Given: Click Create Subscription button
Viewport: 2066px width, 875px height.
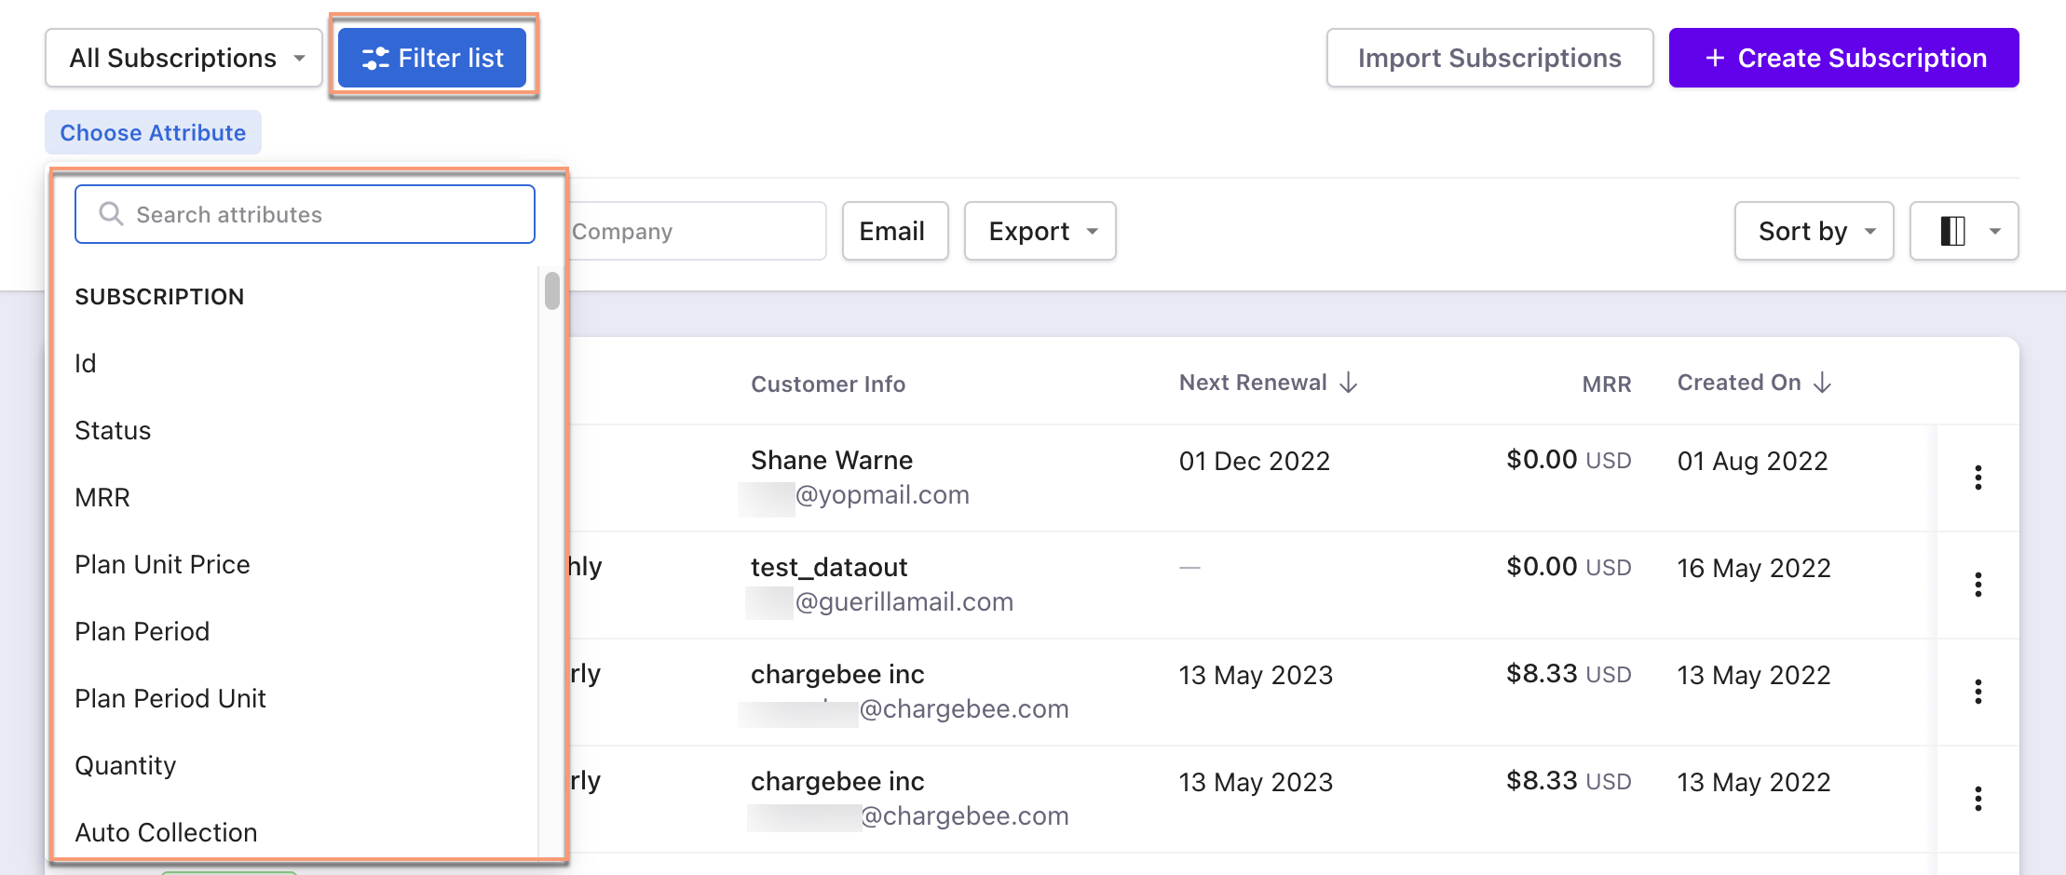Looking at the screenshot, I should point(1843,58).
